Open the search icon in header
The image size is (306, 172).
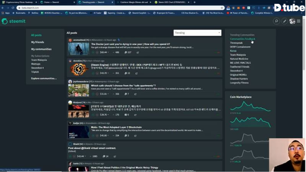276,21
